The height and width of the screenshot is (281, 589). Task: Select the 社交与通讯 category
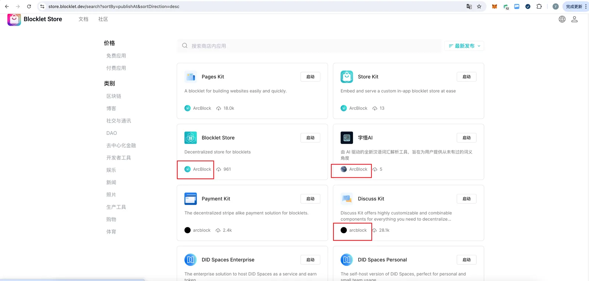coord(119,121)
